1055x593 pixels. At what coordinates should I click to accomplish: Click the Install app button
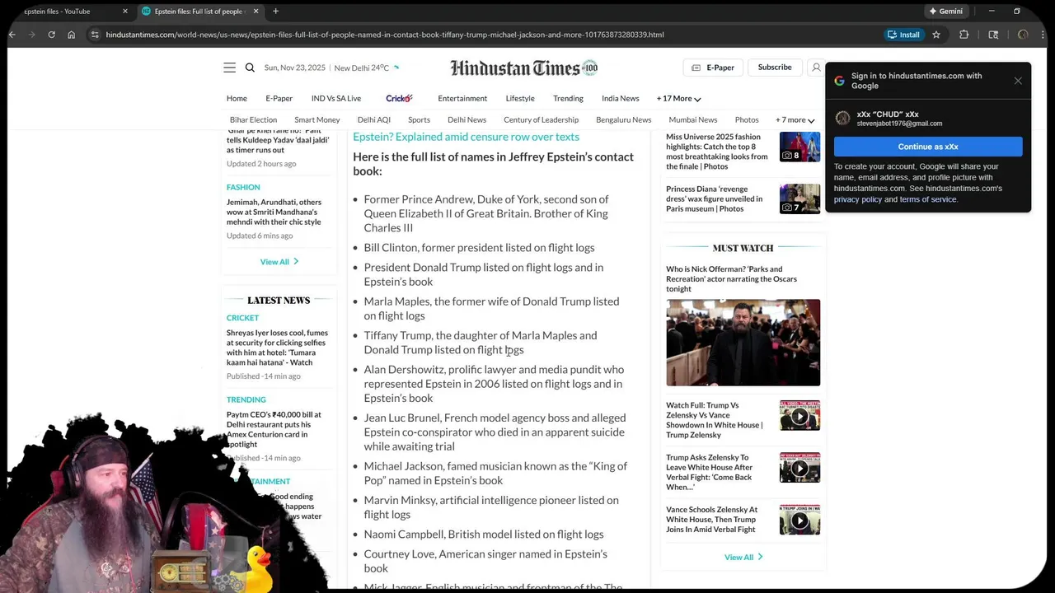(x=903, y=35)
